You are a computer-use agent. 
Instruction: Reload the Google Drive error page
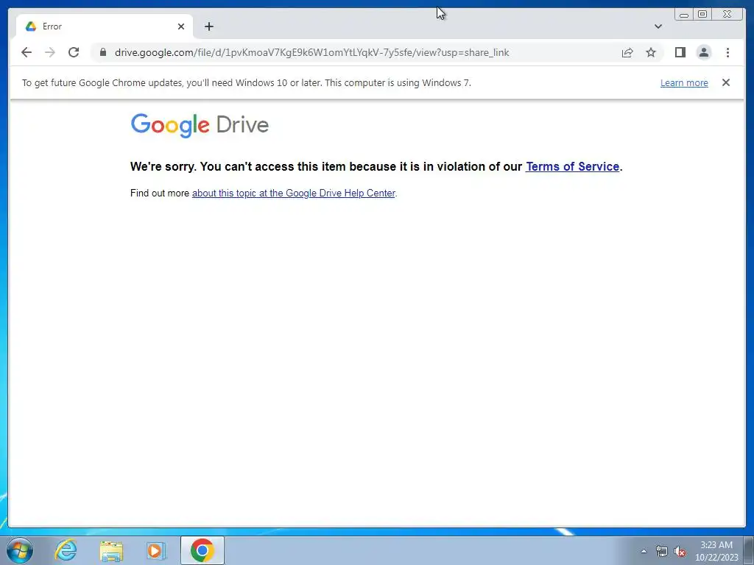(x=74, y=52)
